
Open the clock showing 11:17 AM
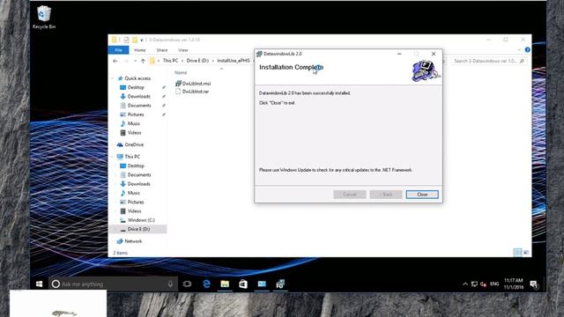(x=514, y=284)
